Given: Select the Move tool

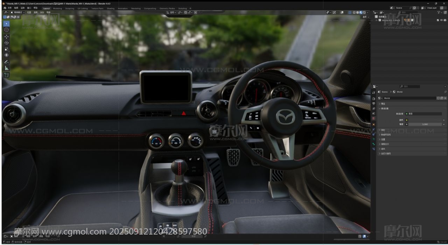Looking at the screenshot, I should point(7,37).
